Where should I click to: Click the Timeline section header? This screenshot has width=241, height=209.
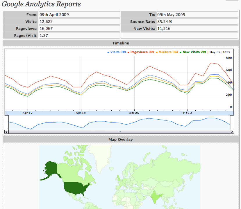[120, 43]
